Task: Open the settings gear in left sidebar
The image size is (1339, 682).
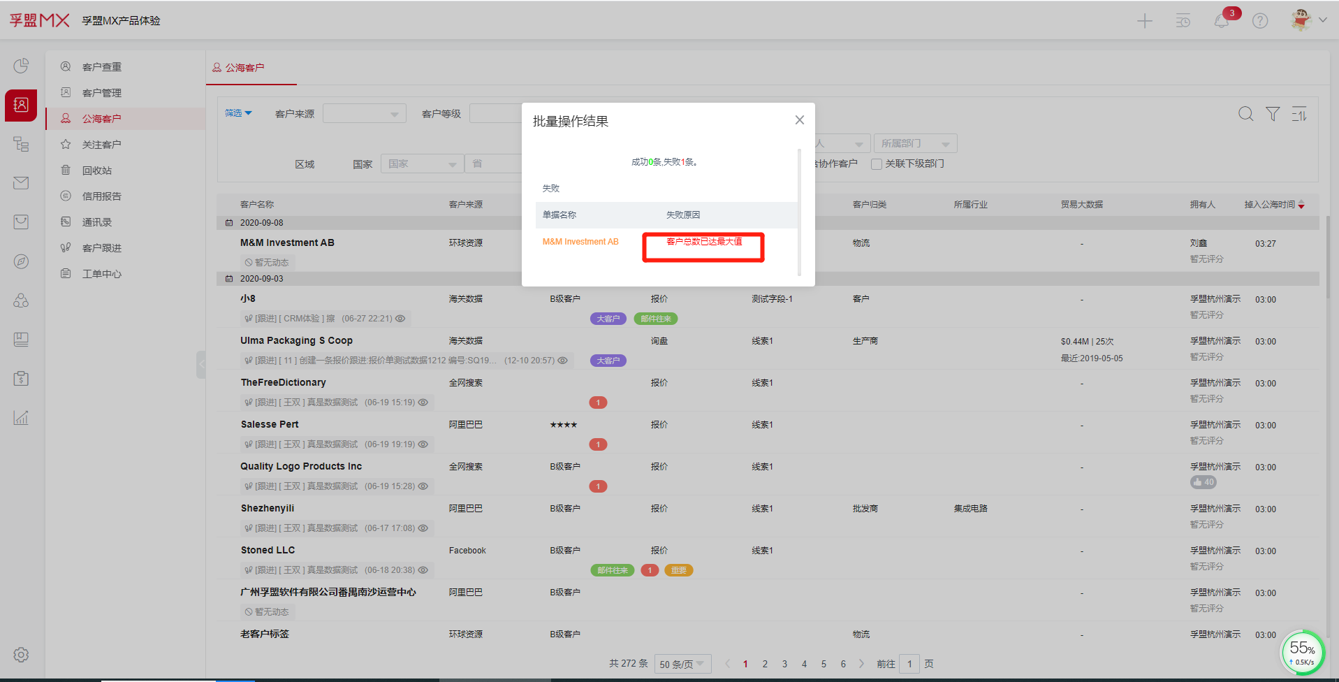Action: click(x=21, y=655)
